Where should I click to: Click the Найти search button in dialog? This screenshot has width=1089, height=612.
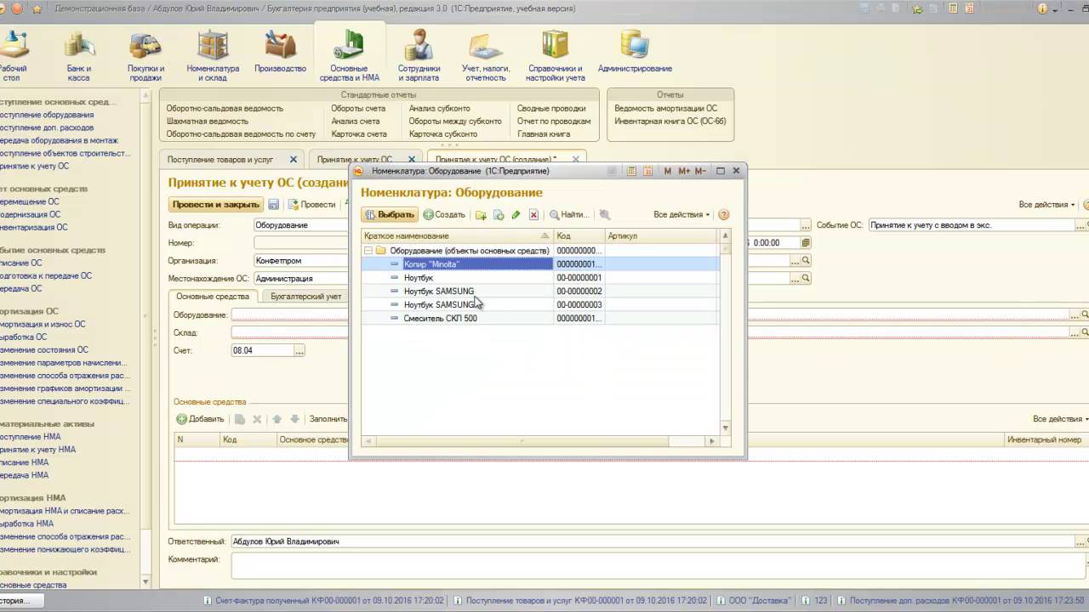tap(569, 215)
